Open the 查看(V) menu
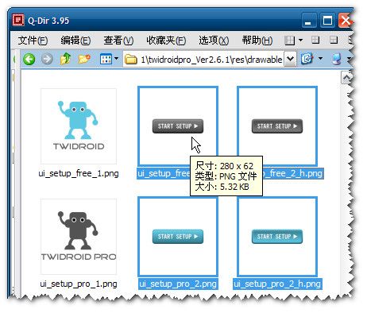 [x=118, y=41]
